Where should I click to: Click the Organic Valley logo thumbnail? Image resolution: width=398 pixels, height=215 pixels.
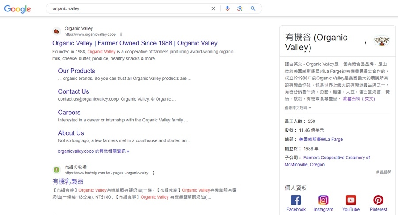click(382, 41)
